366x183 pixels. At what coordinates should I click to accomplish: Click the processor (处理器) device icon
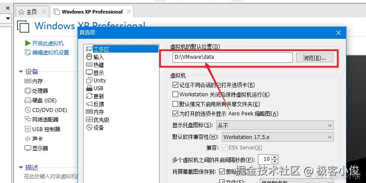(27, 91)
